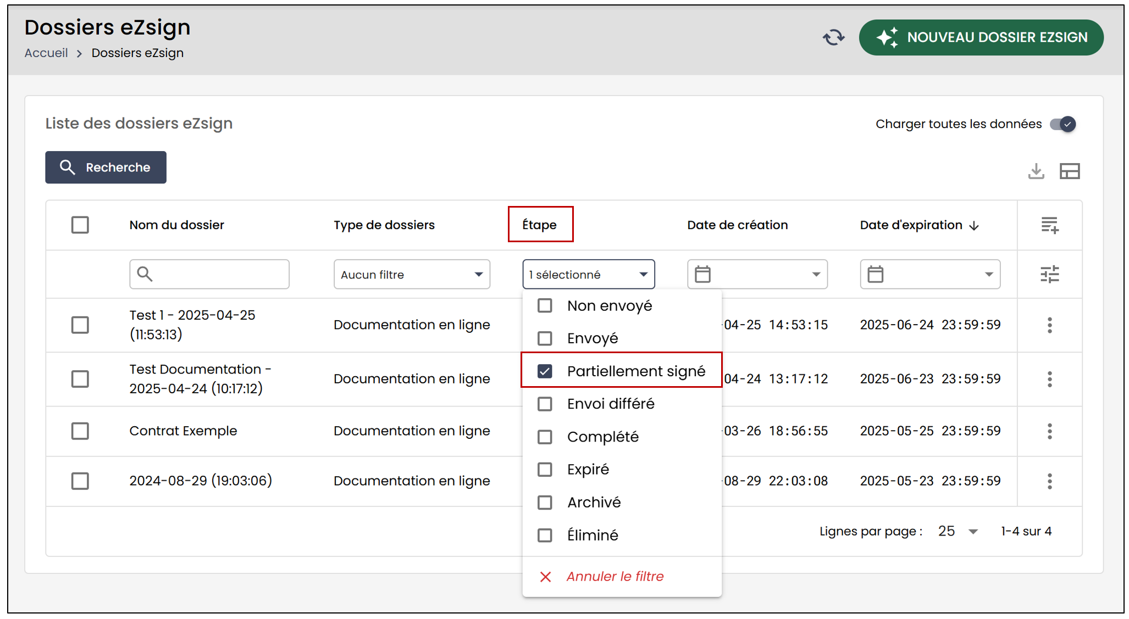Screen dimensions: 1129x619
Task: Open three-dot menu for Test 1 row
Action: point(1050,325)
